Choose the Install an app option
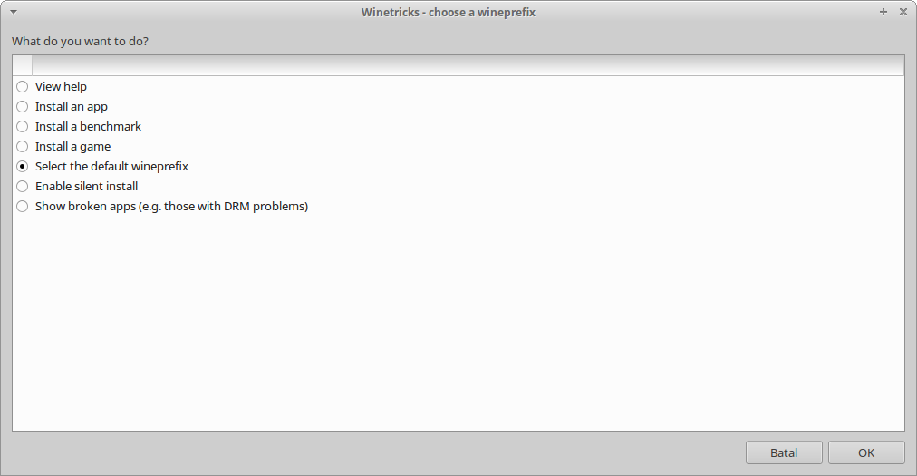The height and width of the screenshot is (476, 917). click(23, 107)
